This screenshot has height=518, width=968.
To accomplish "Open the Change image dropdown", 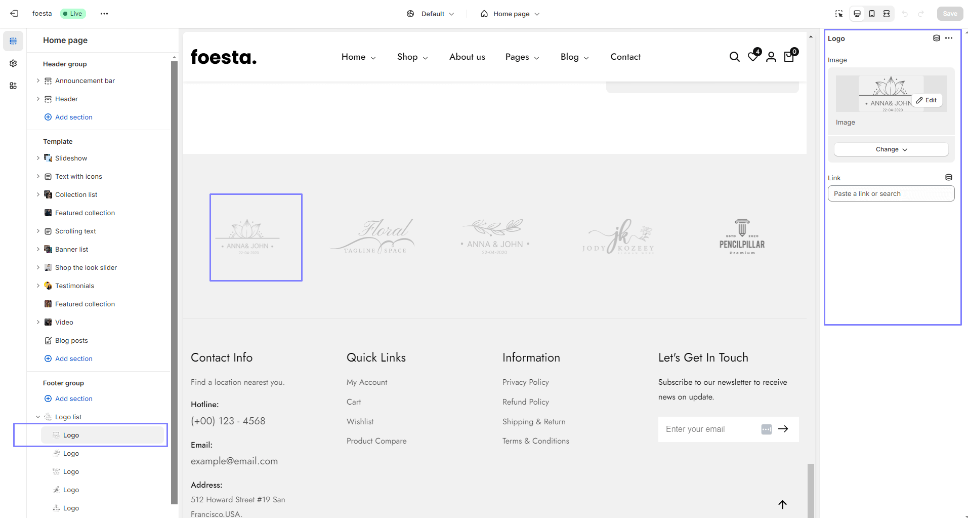I will 891,149.
